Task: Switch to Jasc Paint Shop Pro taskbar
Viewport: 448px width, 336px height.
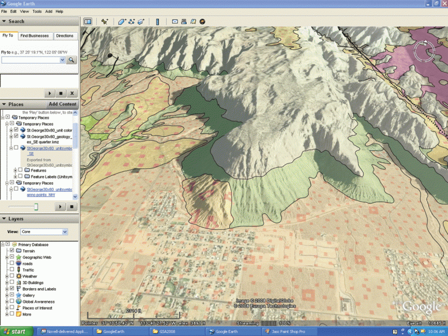Action: click(289, 331)
